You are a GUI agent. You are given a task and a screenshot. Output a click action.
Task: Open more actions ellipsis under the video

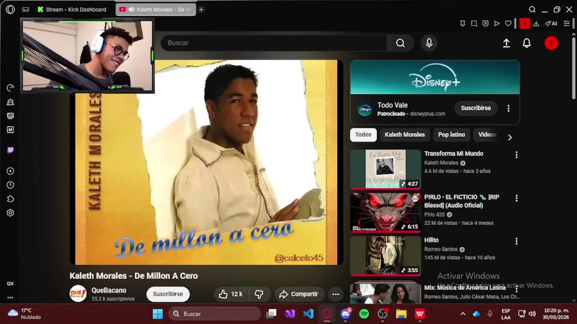tap(336, 294)
